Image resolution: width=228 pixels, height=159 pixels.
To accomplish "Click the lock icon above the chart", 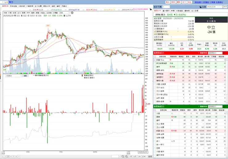I will click(150, 9).
